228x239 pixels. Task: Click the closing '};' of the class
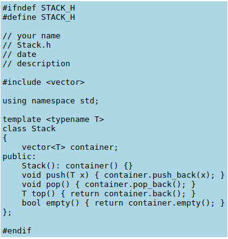7,212
